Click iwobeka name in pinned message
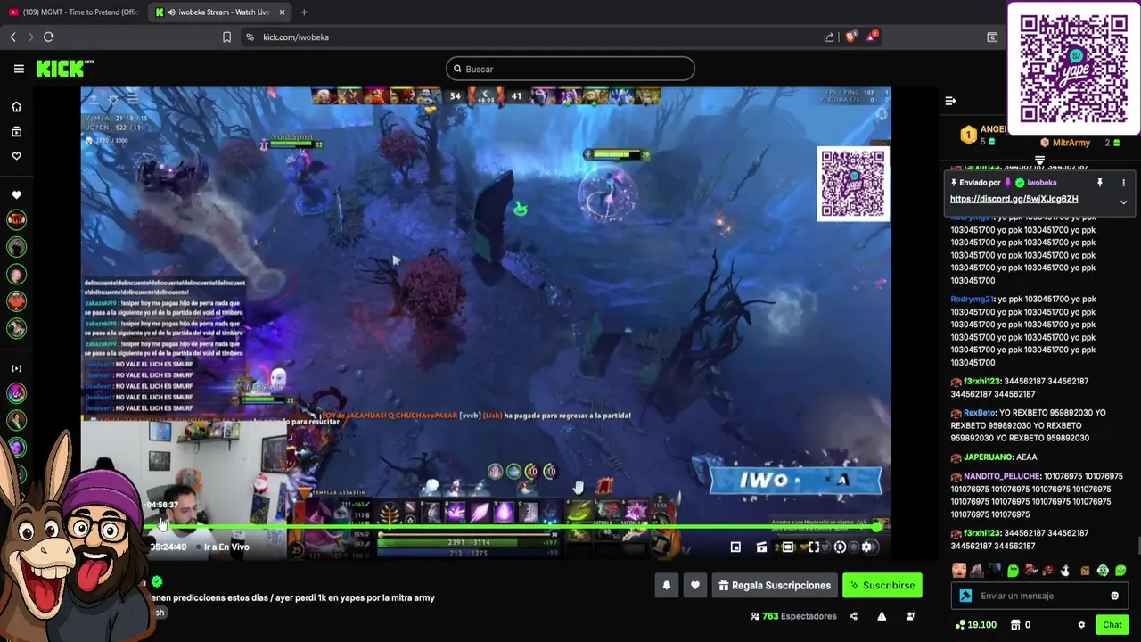Image resolution: width=1141 pixels, height=642 pixels. pyautogui.click(x=1041, y=183)
